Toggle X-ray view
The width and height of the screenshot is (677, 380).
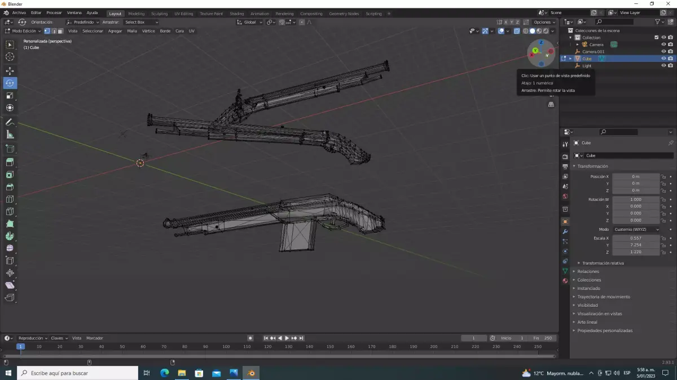point(516,31)
